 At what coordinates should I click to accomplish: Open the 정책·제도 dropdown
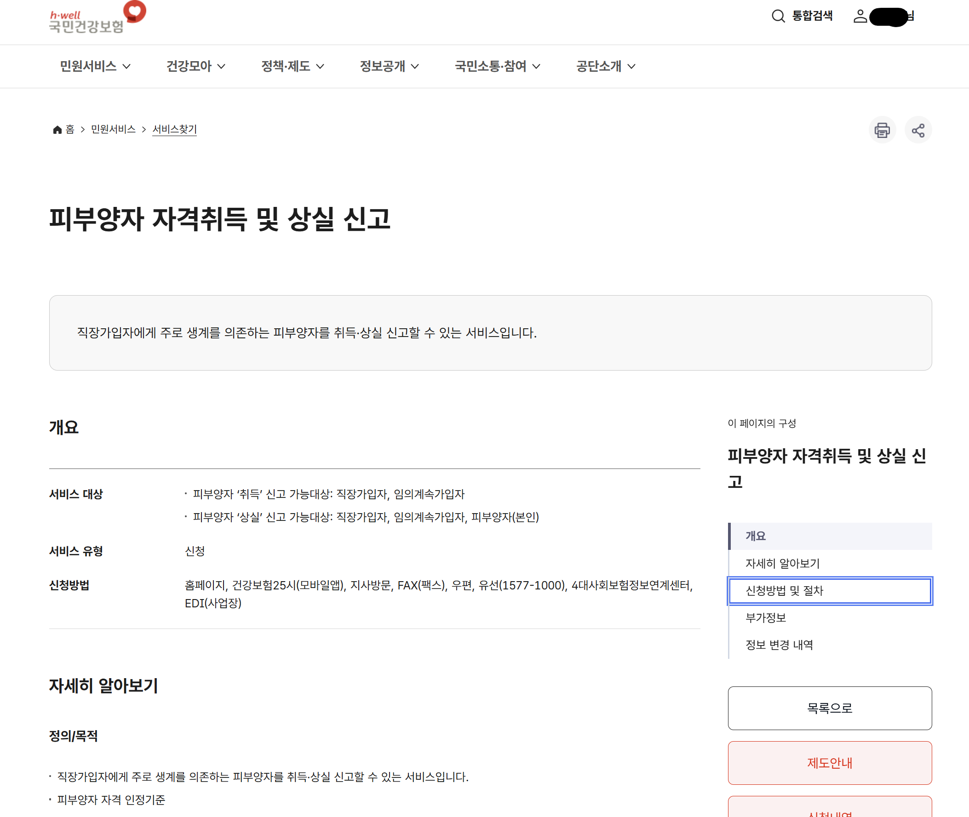click(292, 66)
